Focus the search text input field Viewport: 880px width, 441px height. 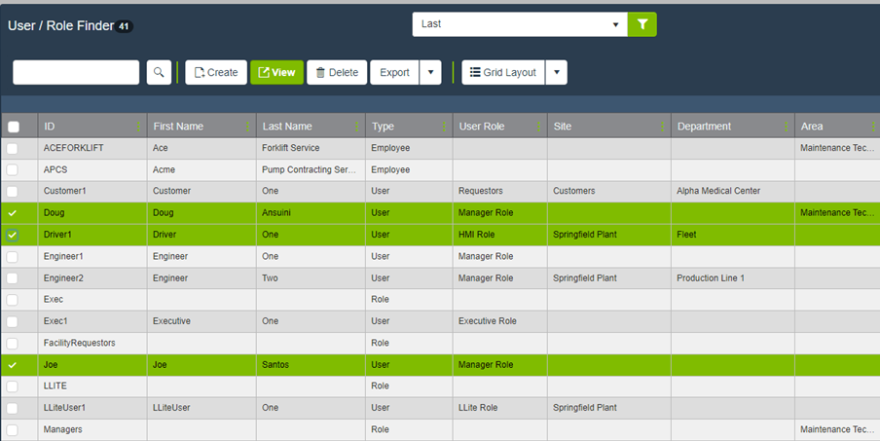click(x=76, y=72)
